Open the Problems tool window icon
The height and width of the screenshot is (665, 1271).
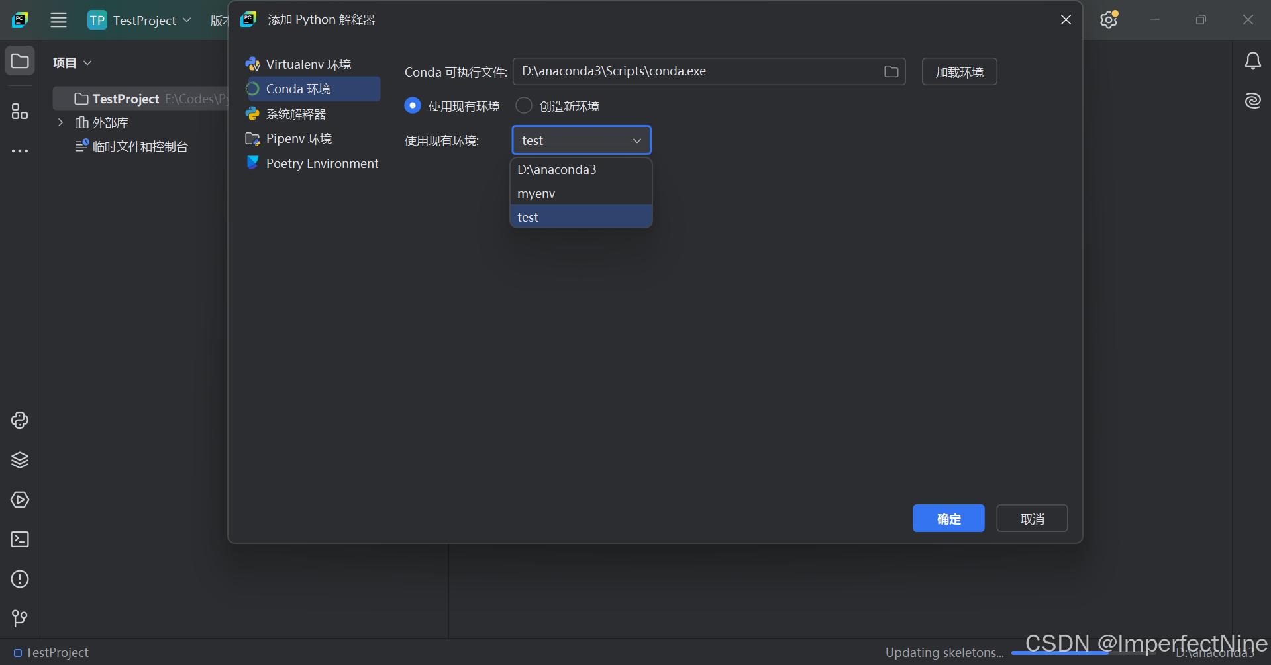[20, 579]
